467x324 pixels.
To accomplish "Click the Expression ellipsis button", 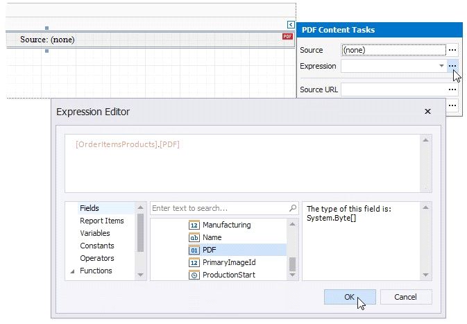I will coord(452,67).
